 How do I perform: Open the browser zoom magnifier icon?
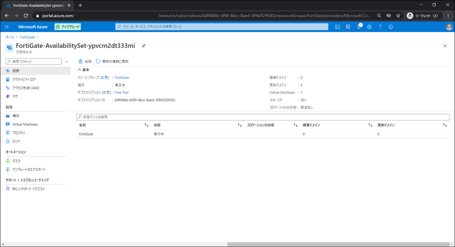[379, 16]
